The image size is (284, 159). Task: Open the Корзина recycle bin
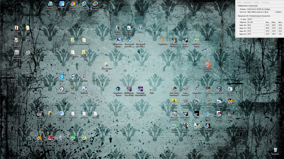pyautogui.click(x=275, y=151)
